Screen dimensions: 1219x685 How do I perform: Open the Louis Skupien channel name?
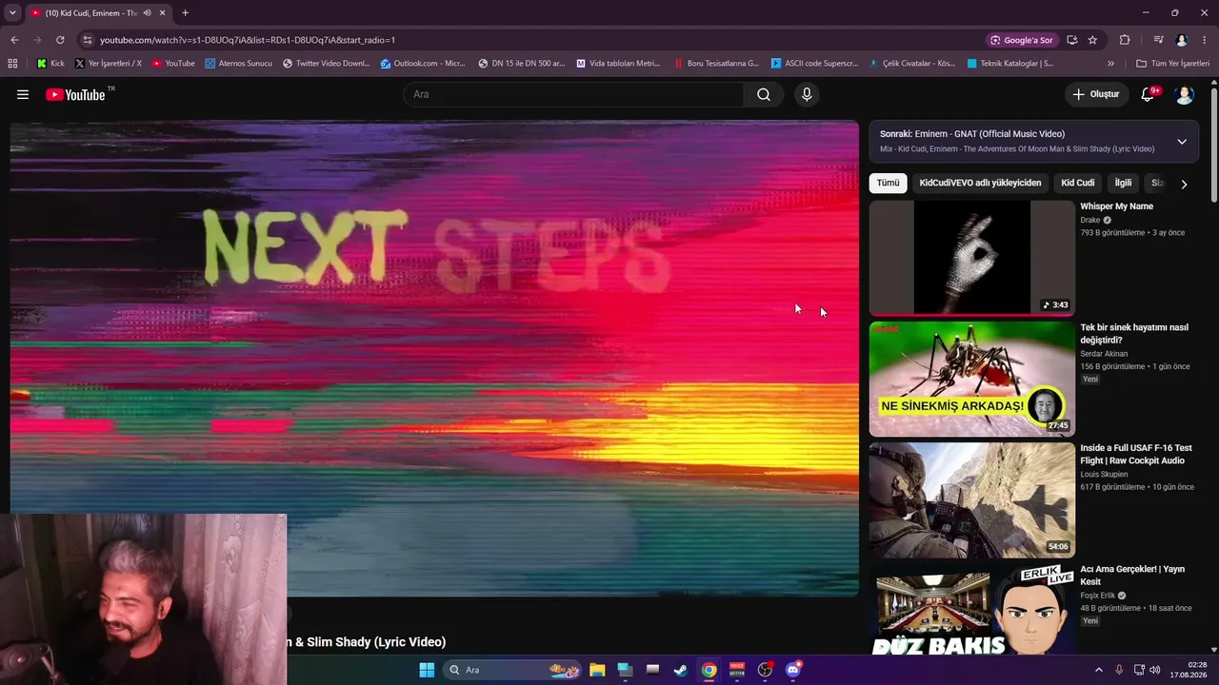click(1104, 475)
